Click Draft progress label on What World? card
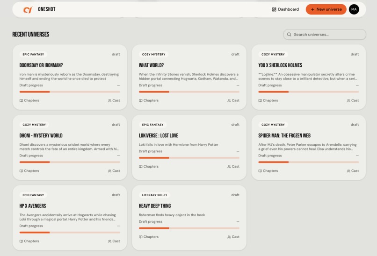 pos(151,85)
